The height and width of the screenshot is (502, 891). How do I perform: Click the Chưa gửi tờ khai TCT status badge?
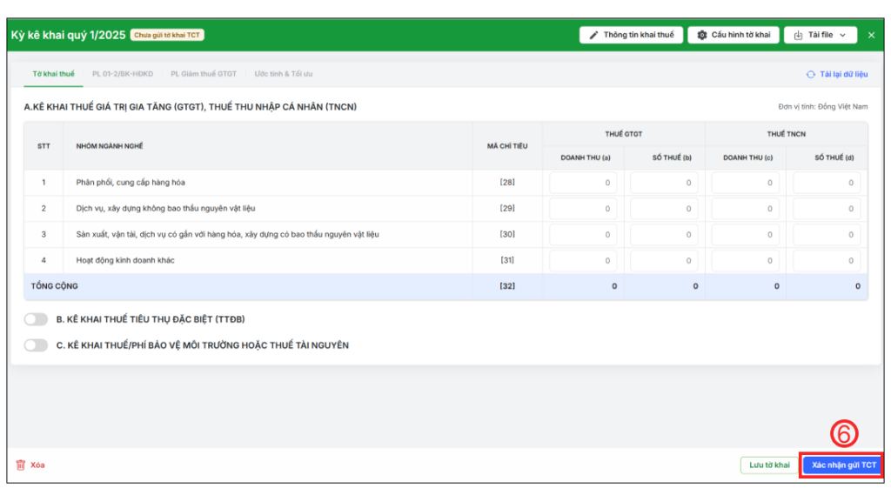[167, 35]
